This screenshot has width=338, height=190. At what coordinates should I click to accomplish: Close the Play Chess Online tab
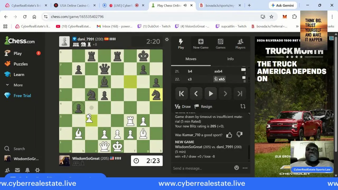[x=191, y=5]
